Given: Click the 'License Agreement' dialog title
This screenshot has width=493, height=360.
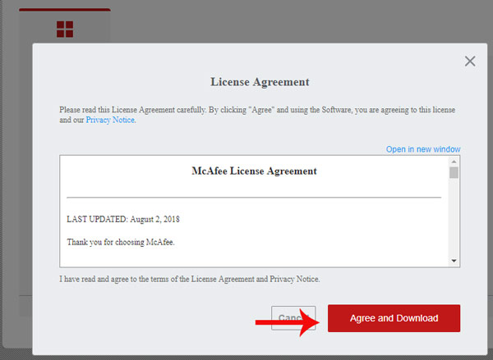Looking at the screenshot, I should pos(260,82).
